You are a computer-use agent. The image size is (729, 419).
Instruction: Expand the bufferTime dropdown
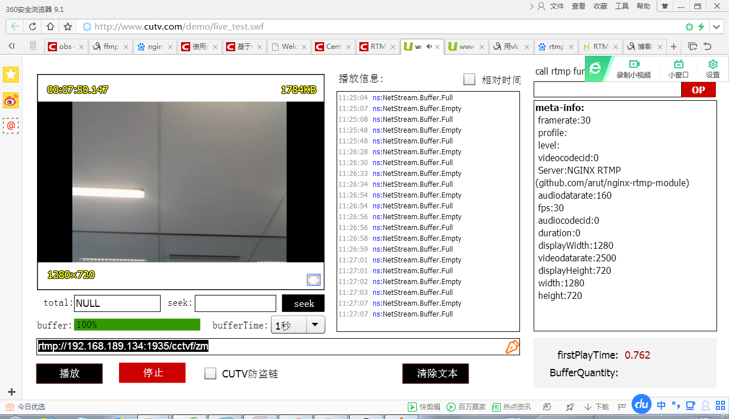point(315,324)
